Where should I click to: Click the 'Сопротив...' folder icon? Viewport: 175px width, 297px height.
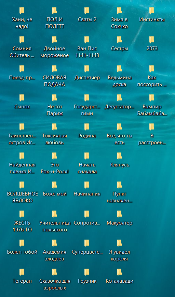pos(87,214)
